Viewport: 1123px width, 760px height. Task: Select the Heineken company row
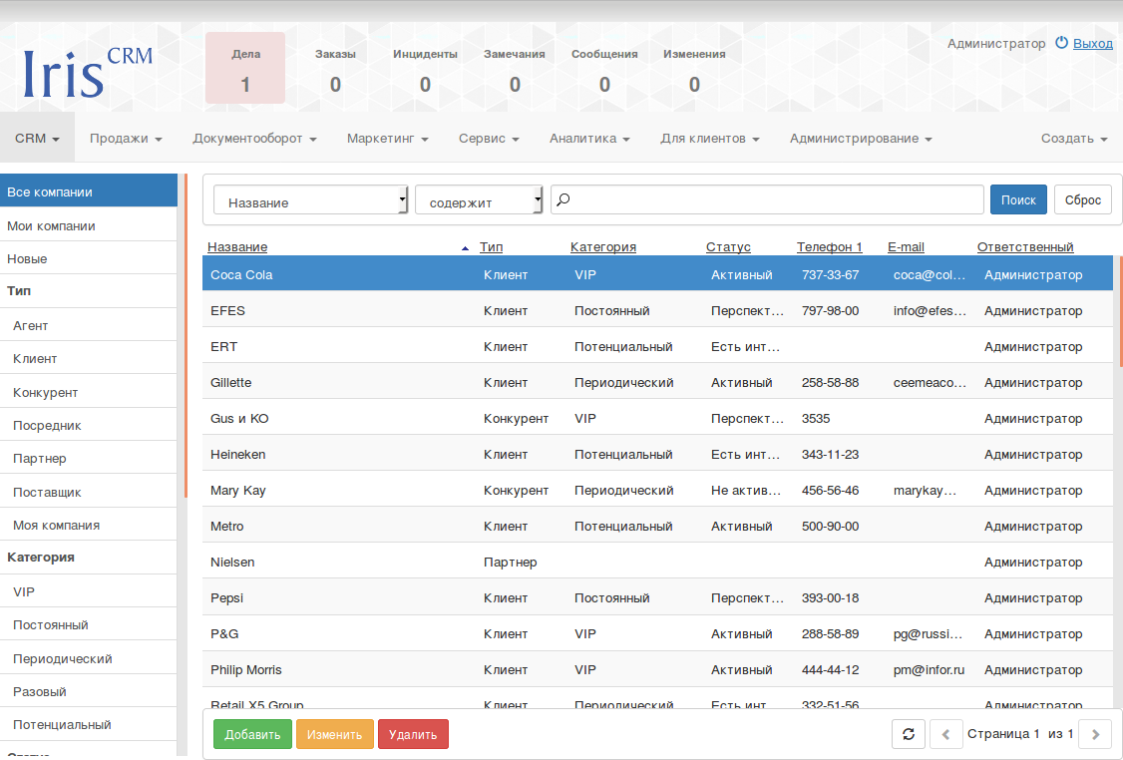click(658, 454)
